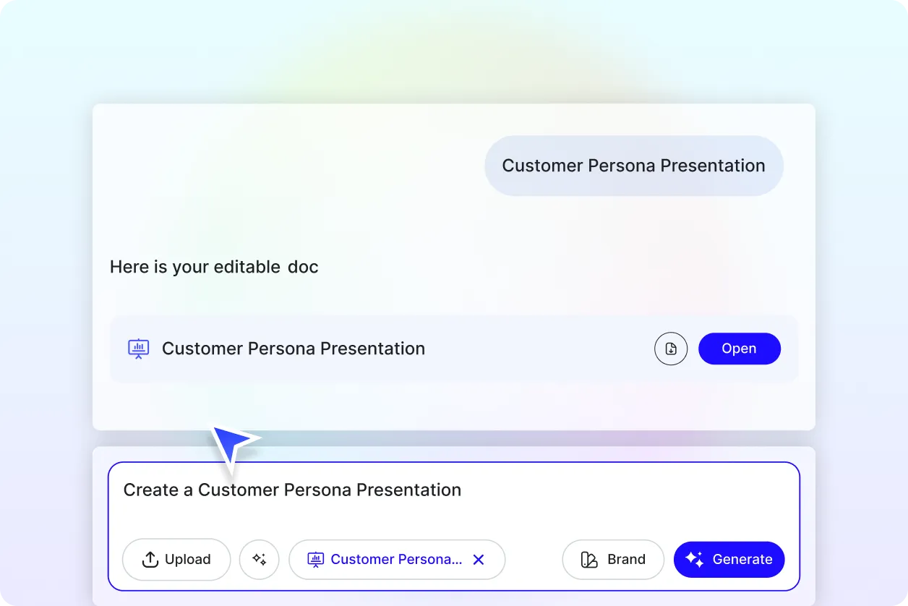This screenshot has width=908, height=606.
Task: Click the download document icon in the doc card
Action: tap(671, 348)
